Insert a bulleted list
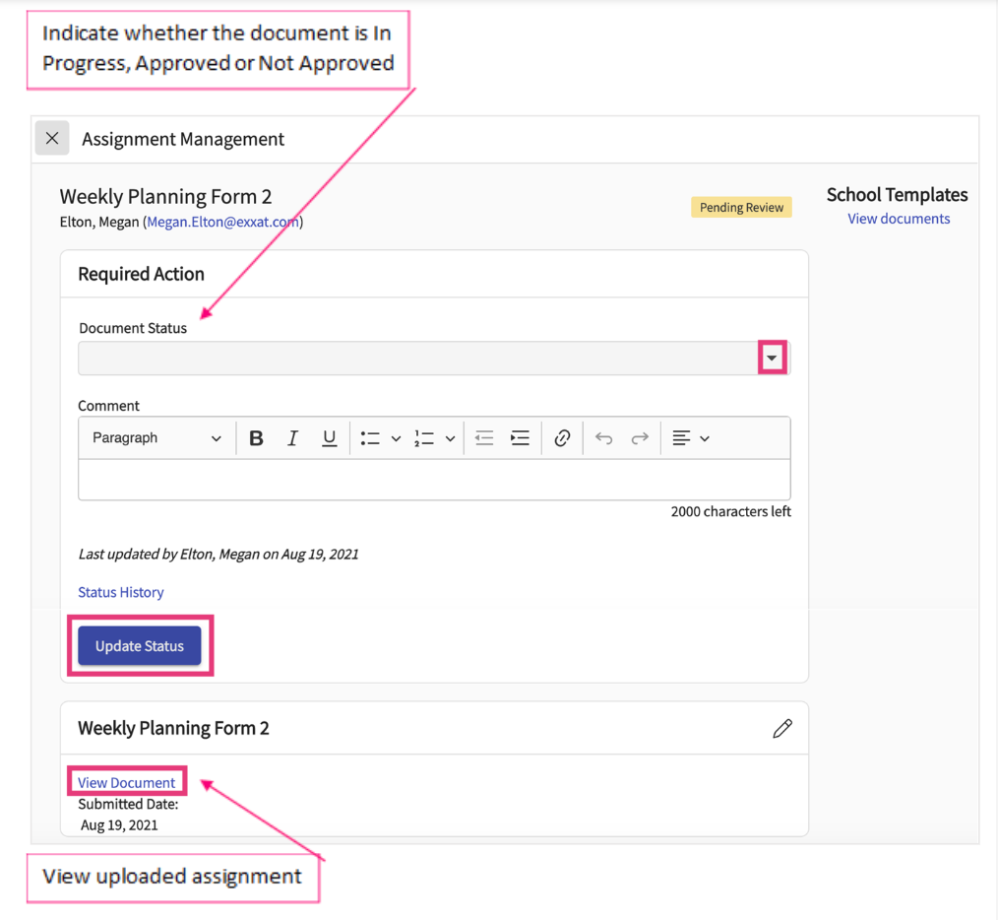 [370, 438]
